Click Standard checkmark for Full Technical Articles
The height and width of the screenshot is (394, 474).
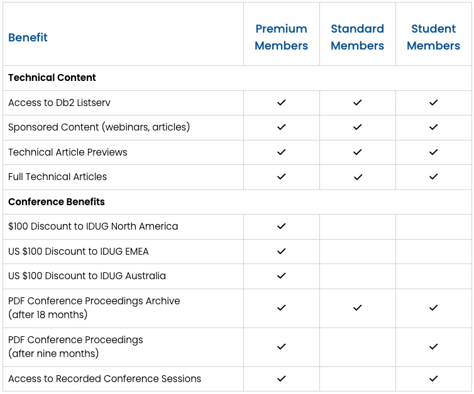(x=357, y=177)
